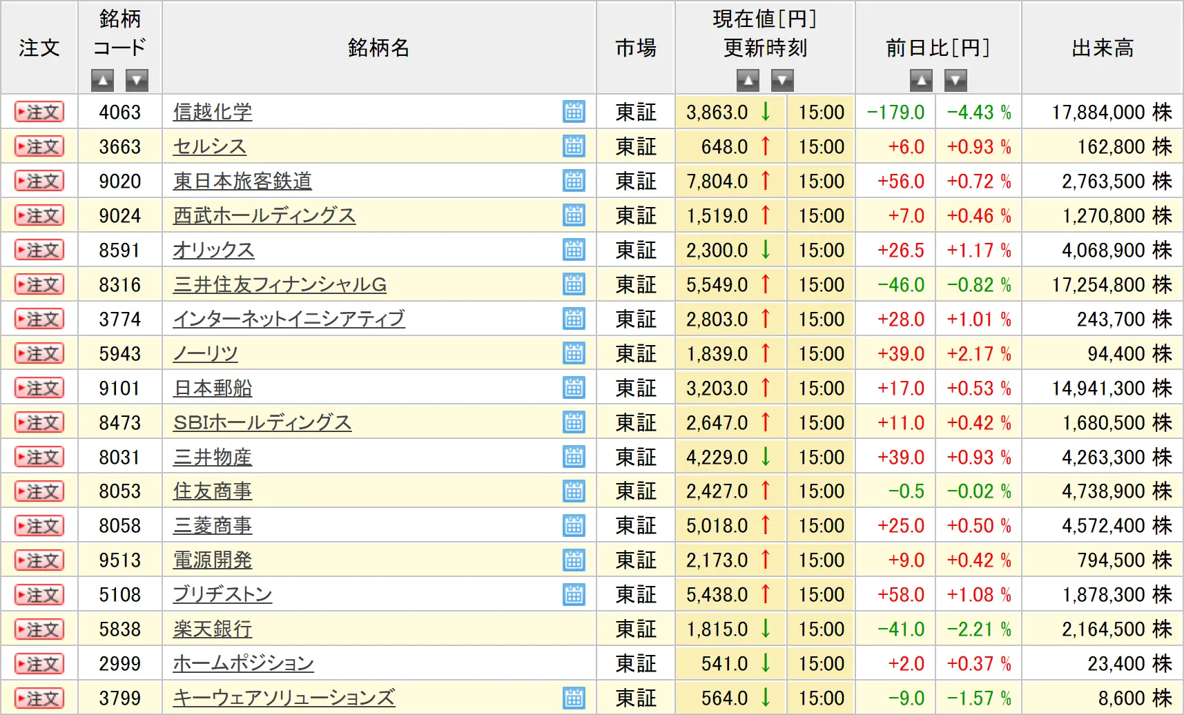This screenshot has height=715, width=1184.
Task: Place order for 三井住友フィナンシャルG (8316)
Action: click(39, 284)
